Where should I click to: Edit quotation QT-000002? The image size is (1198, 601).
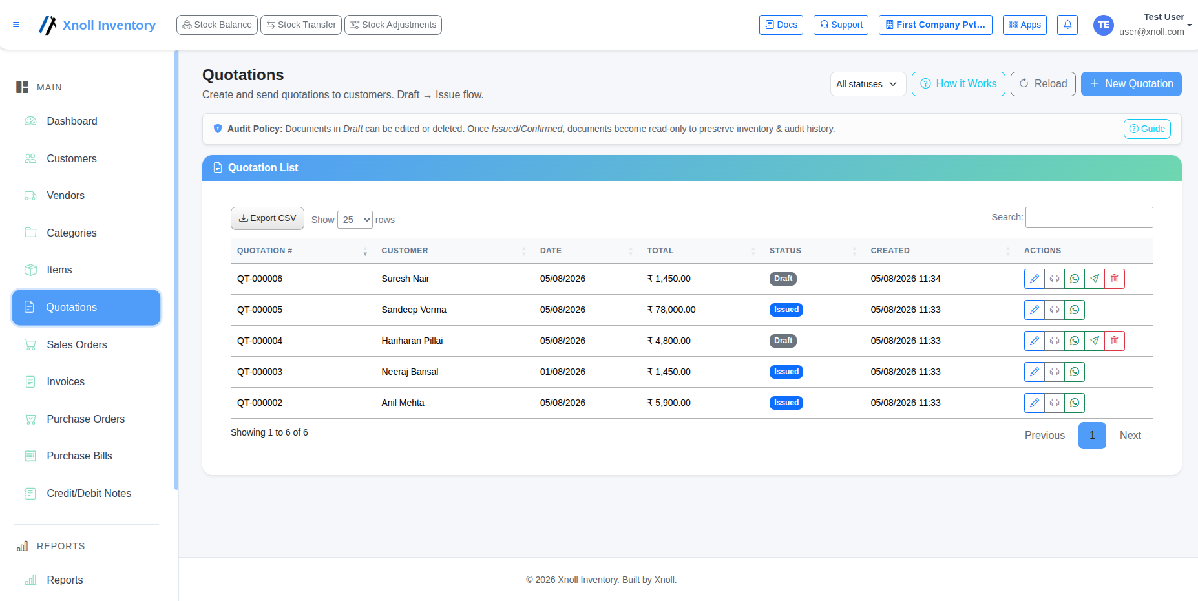pyautogui.click(x=1035, y=403)
